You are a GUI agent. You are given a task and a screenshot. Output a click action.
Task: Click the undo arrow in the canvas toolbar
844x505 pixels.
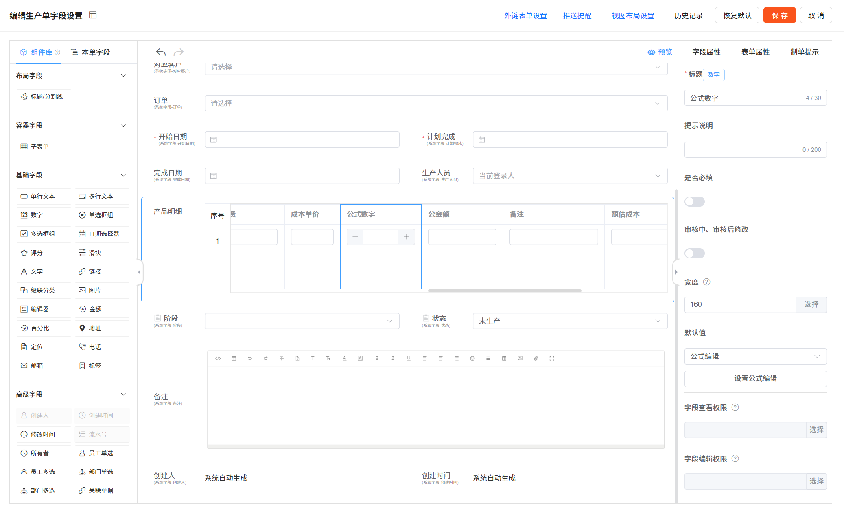(x=161, y=52)
